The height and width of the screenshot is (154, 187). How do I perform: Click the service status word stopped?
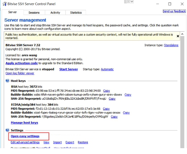[48, 69]
